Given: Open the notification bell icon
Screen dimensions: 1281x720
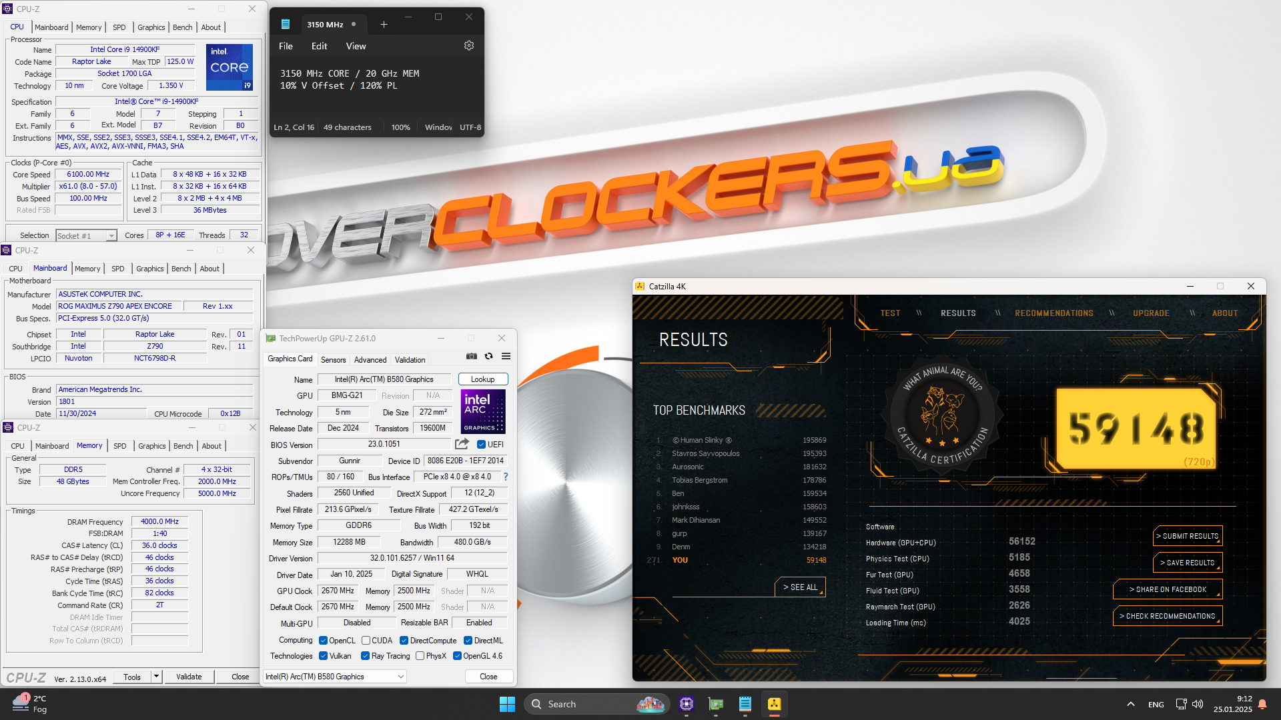Looking at the screenshot, I should pyautogui.click(x=1262, y=704).
